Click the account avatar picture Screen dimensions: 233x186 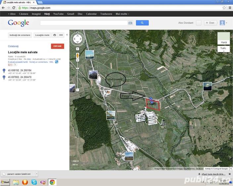click(222, 23)
